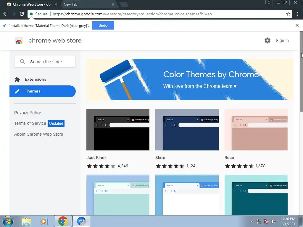The image size is (303, 227).
Task: Open the Terms of Service link
Action: point(30,123)
